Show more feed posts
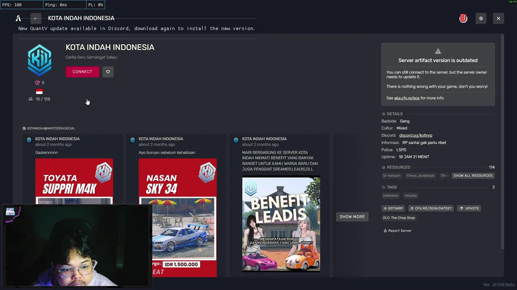Screen dimensions: 517x290 352,217
